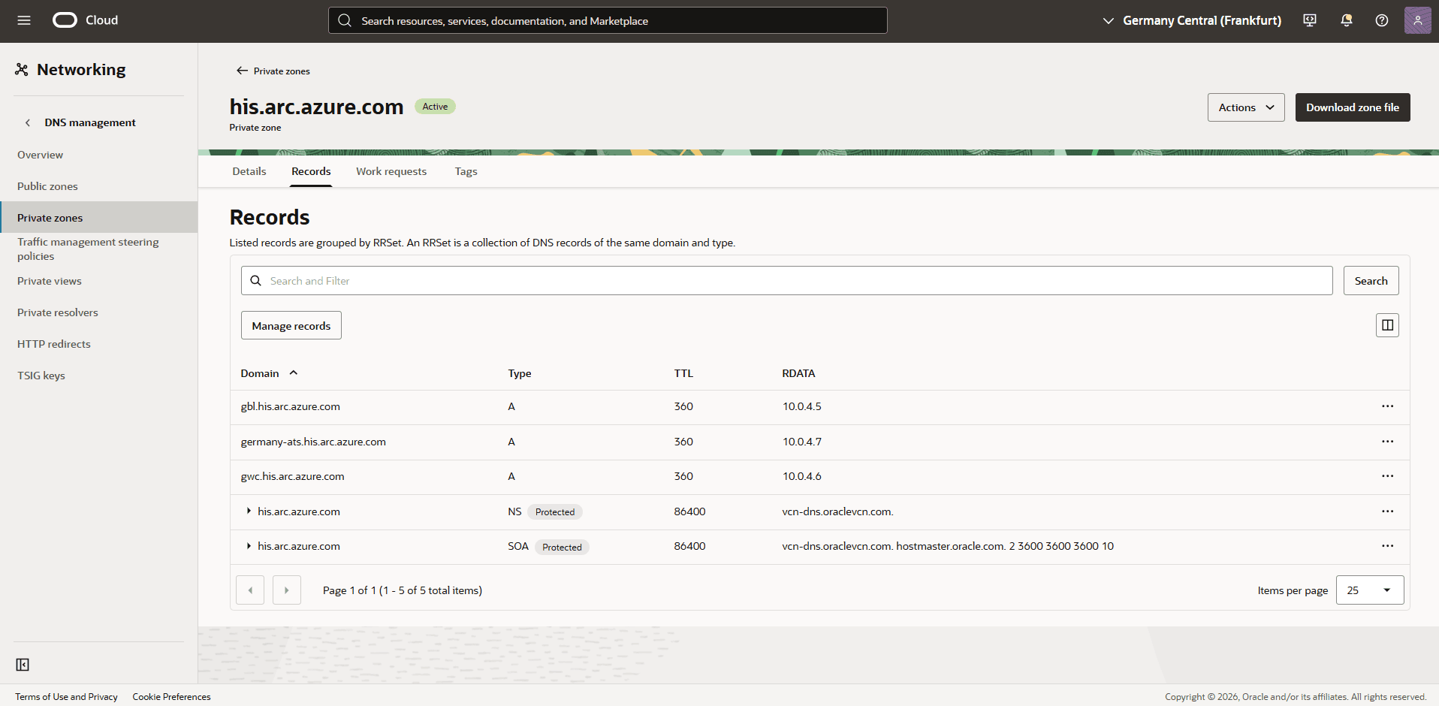This screenshot has width=1439, height=706.
Task: Collapse the sidebar using bottom panel icon
Action: click(23, 665)
